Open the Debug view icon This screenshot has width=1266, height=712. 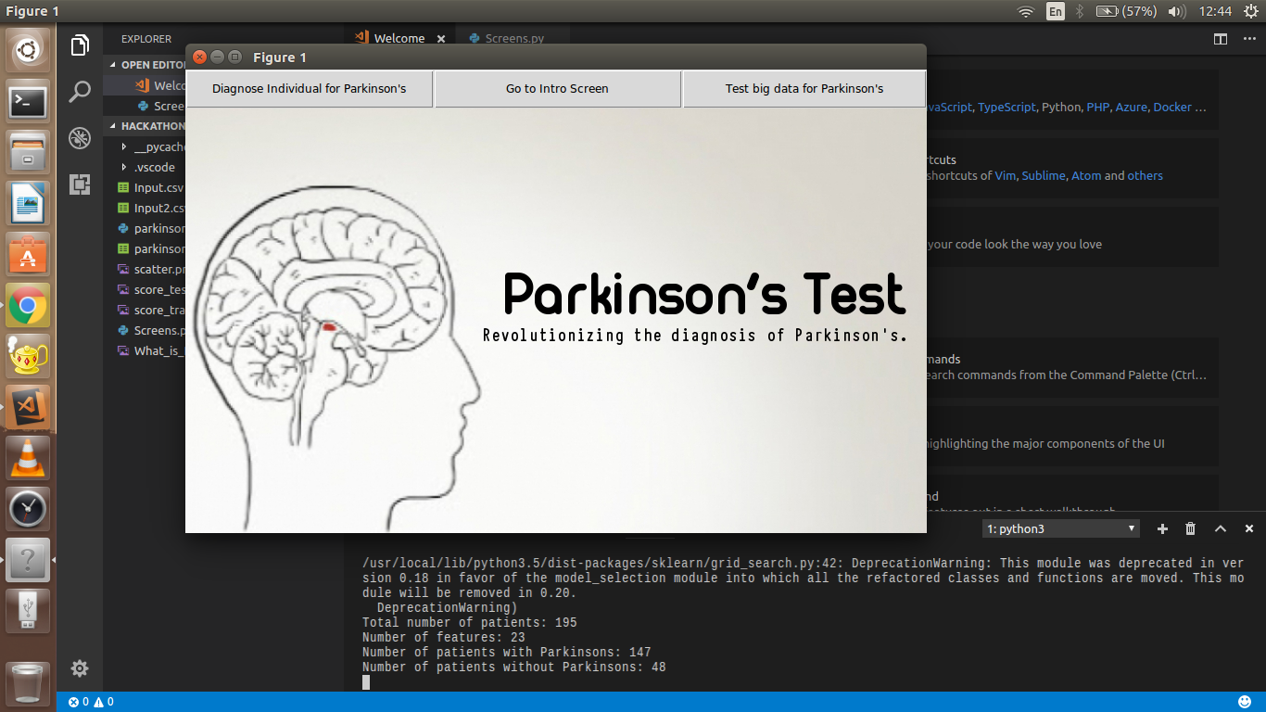click(x=80, y=138)
